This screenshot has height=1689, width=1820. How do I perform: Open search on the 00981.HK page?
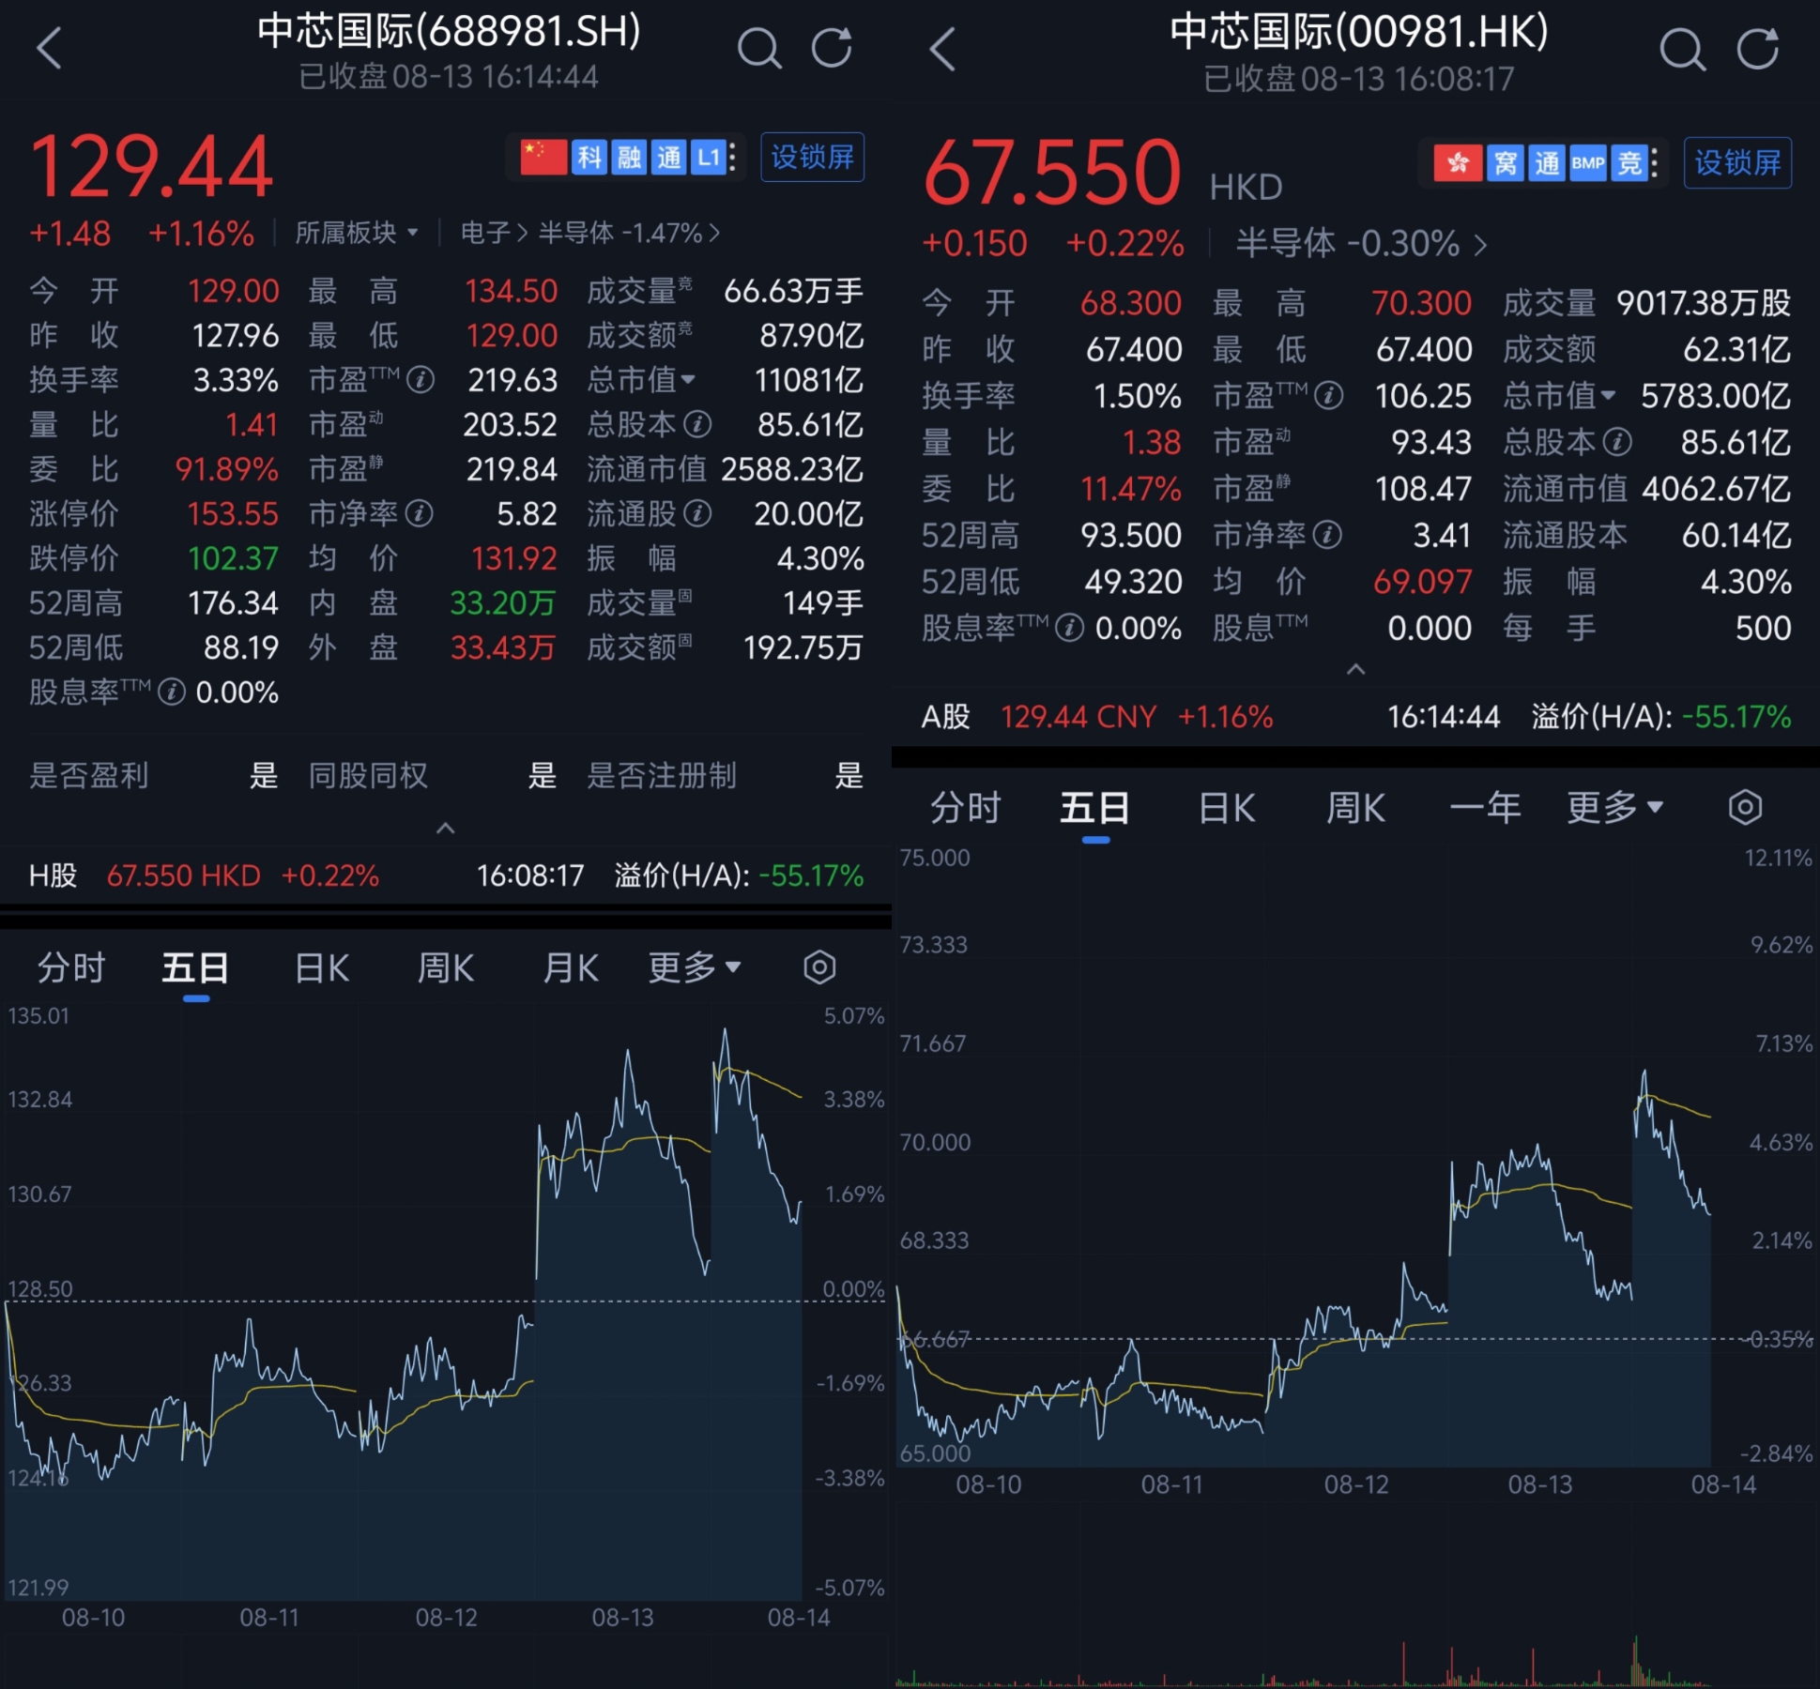1682,49
